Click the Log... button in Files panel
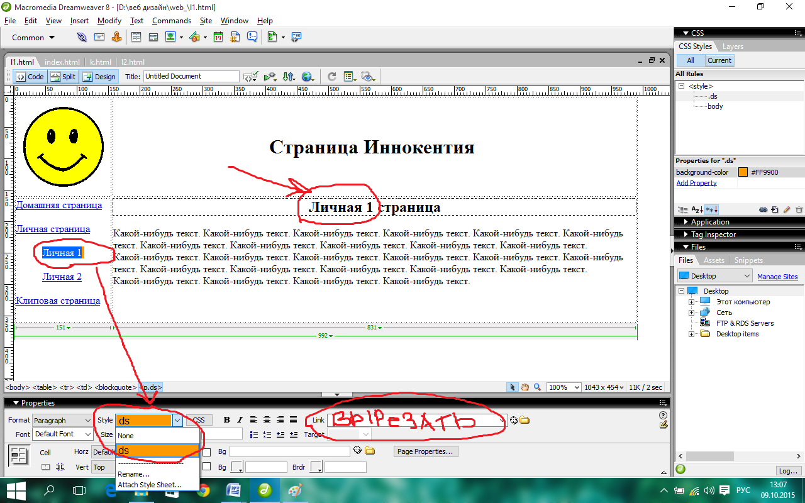805x503 pixels. point(787,470)
